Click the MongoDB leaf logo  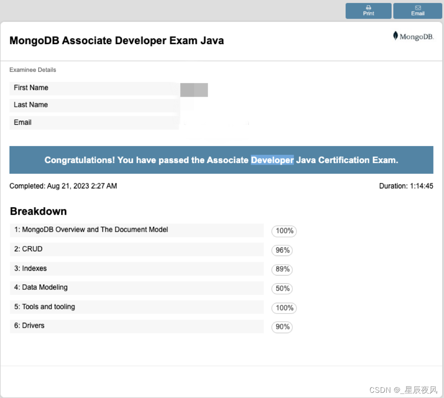coord(396,36)
